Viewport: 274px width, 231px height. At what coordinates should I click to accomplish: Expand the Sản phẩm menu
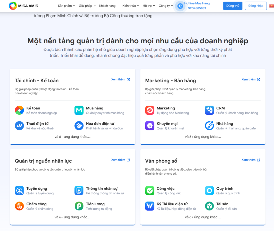tap(67, 6)
